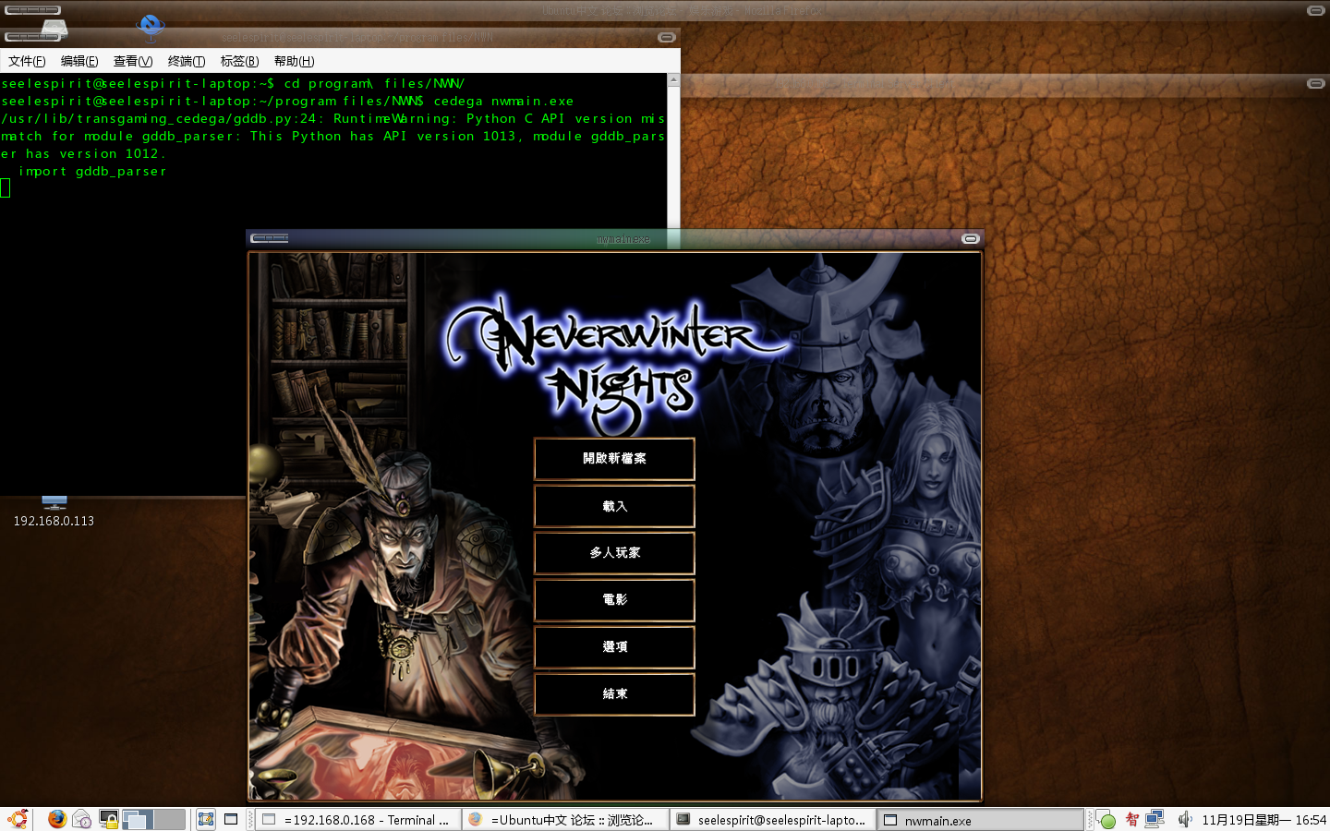This screenshot has height=831, width=1330.
Task: Open the Ubuntu main menu icon
Action: pos(16,819)
